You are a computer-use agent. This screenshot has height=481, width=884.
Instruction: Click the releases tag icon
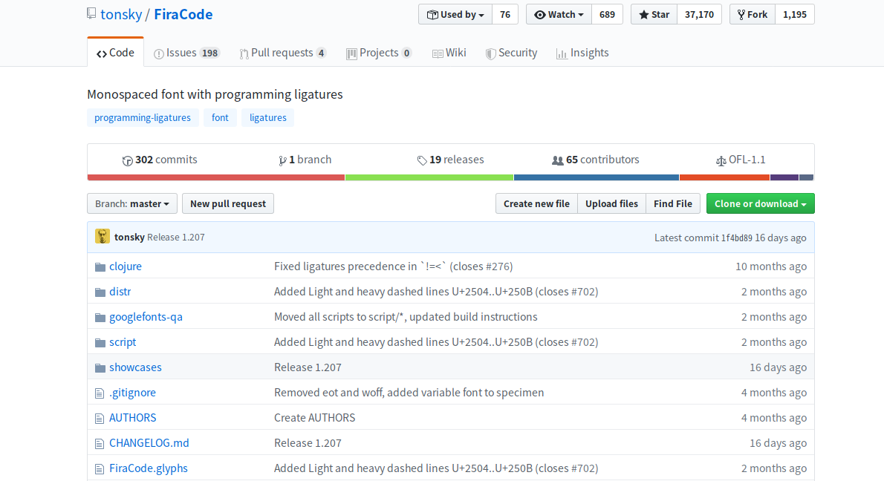[422, 160]
